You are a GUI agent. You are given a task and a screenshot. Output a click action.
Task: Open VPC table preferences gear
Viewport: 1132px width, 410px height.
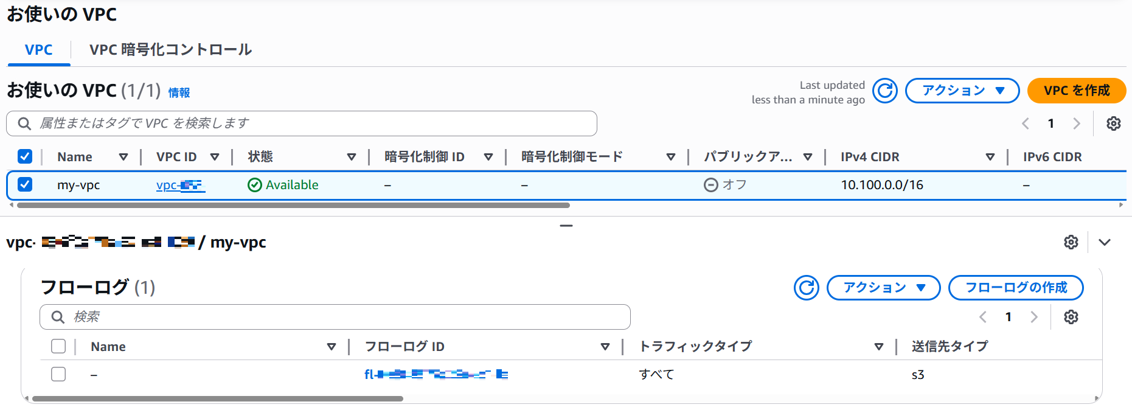(1113, 123)
